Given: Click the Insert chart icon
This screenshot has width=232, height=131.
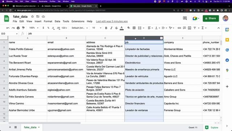Looking at the screenshot, I should (x=190, y=28).
